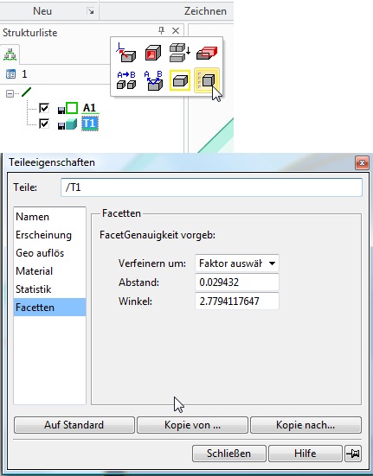The width and height of the screenshot is (373, 476).
Task: Click the Kopie nach... button
Action: 305,425
